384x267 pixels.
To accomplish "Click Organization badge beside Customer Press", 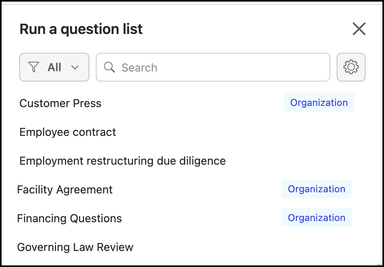I will (319, 103).
